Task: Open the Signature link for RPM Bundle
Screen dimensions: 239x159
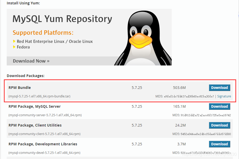Action: [x=224, y=96]
